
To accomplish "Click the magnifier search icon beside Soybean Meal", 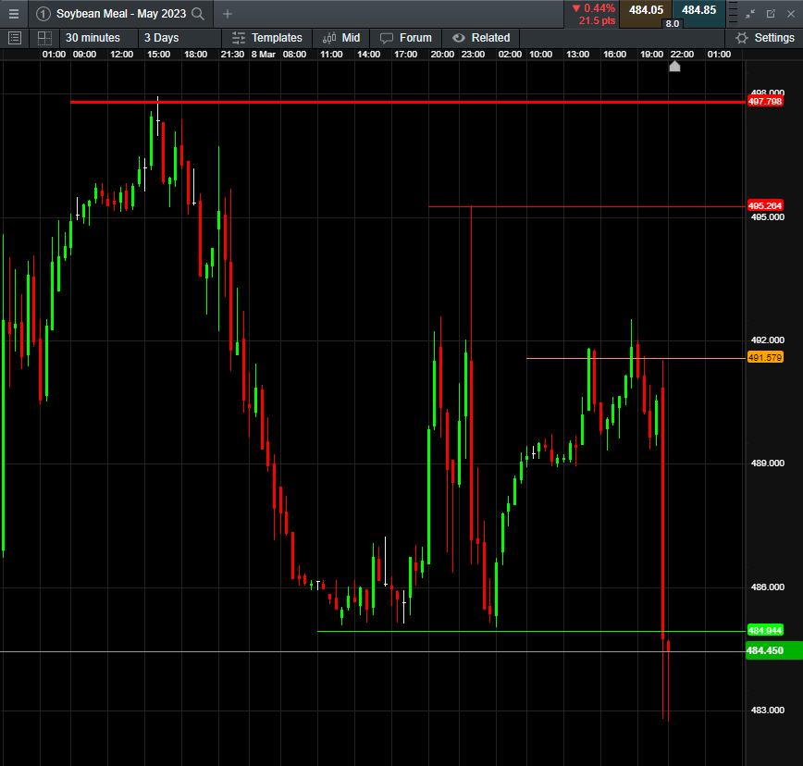I will 198,14.
